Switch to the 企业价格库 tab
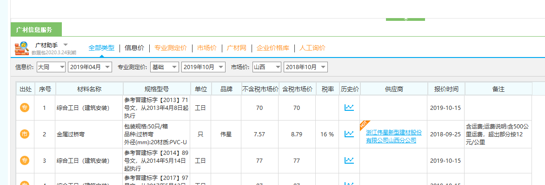 (273, 48)
